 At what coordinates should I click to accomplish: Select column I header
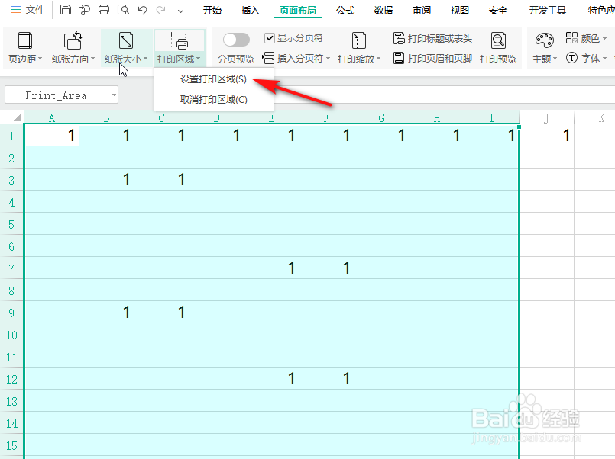[x=491, y=117]
